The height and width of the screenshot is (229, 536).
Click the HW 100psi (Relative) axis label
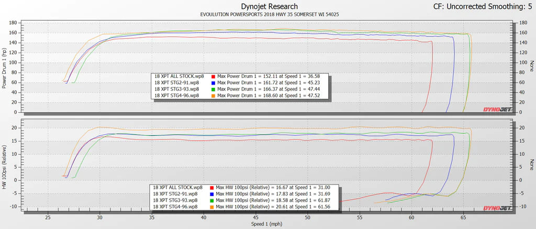[5, 166]
